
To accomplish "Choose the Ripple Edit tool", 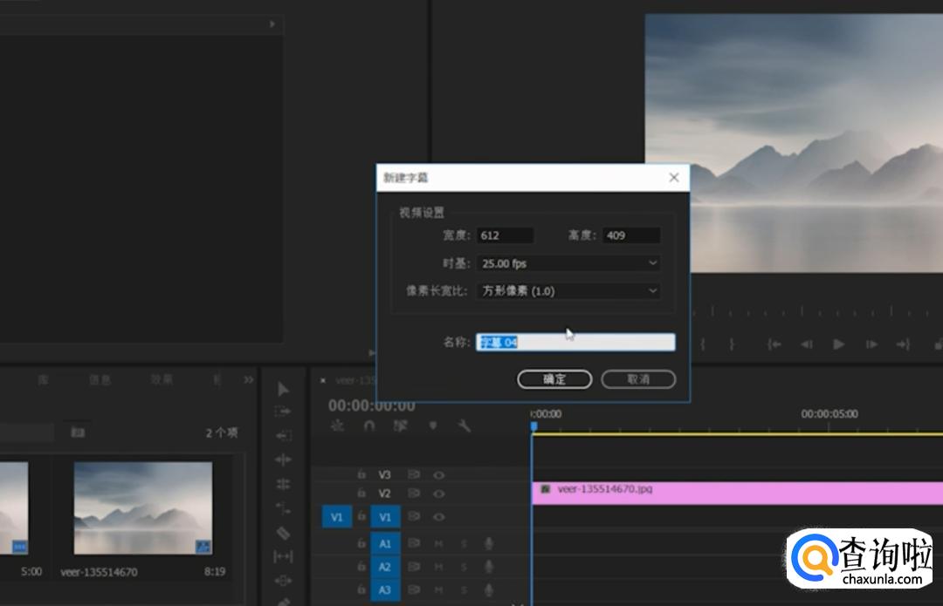I will click(283, 460).
